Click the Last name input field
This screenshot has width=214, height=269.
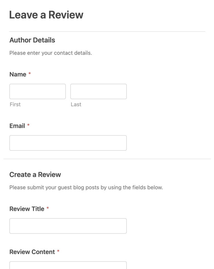click(98, 91)
